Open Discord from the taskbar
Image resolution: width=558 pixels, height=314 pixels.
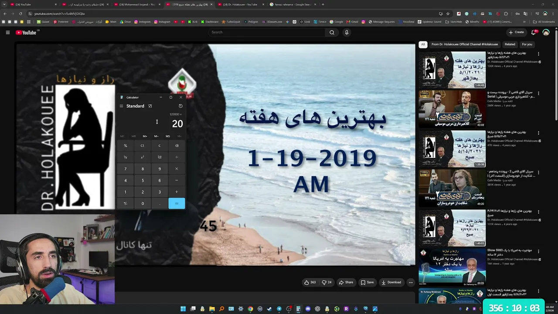tap(308, 309)
